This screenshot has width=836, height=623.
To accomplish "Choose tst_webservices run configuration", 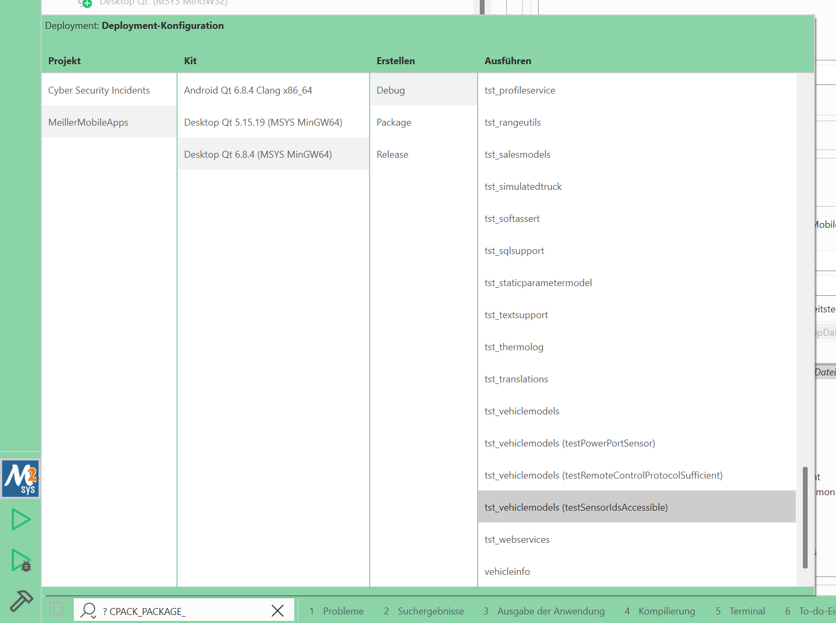I will pos(517,540).
